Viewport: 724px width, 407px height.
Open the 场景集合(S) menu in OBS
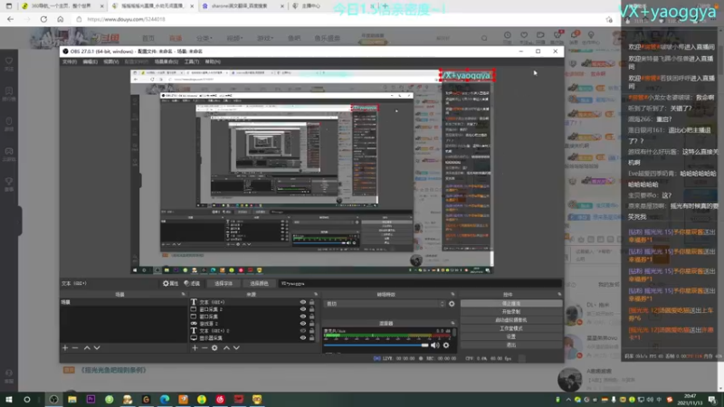[167, 62]
